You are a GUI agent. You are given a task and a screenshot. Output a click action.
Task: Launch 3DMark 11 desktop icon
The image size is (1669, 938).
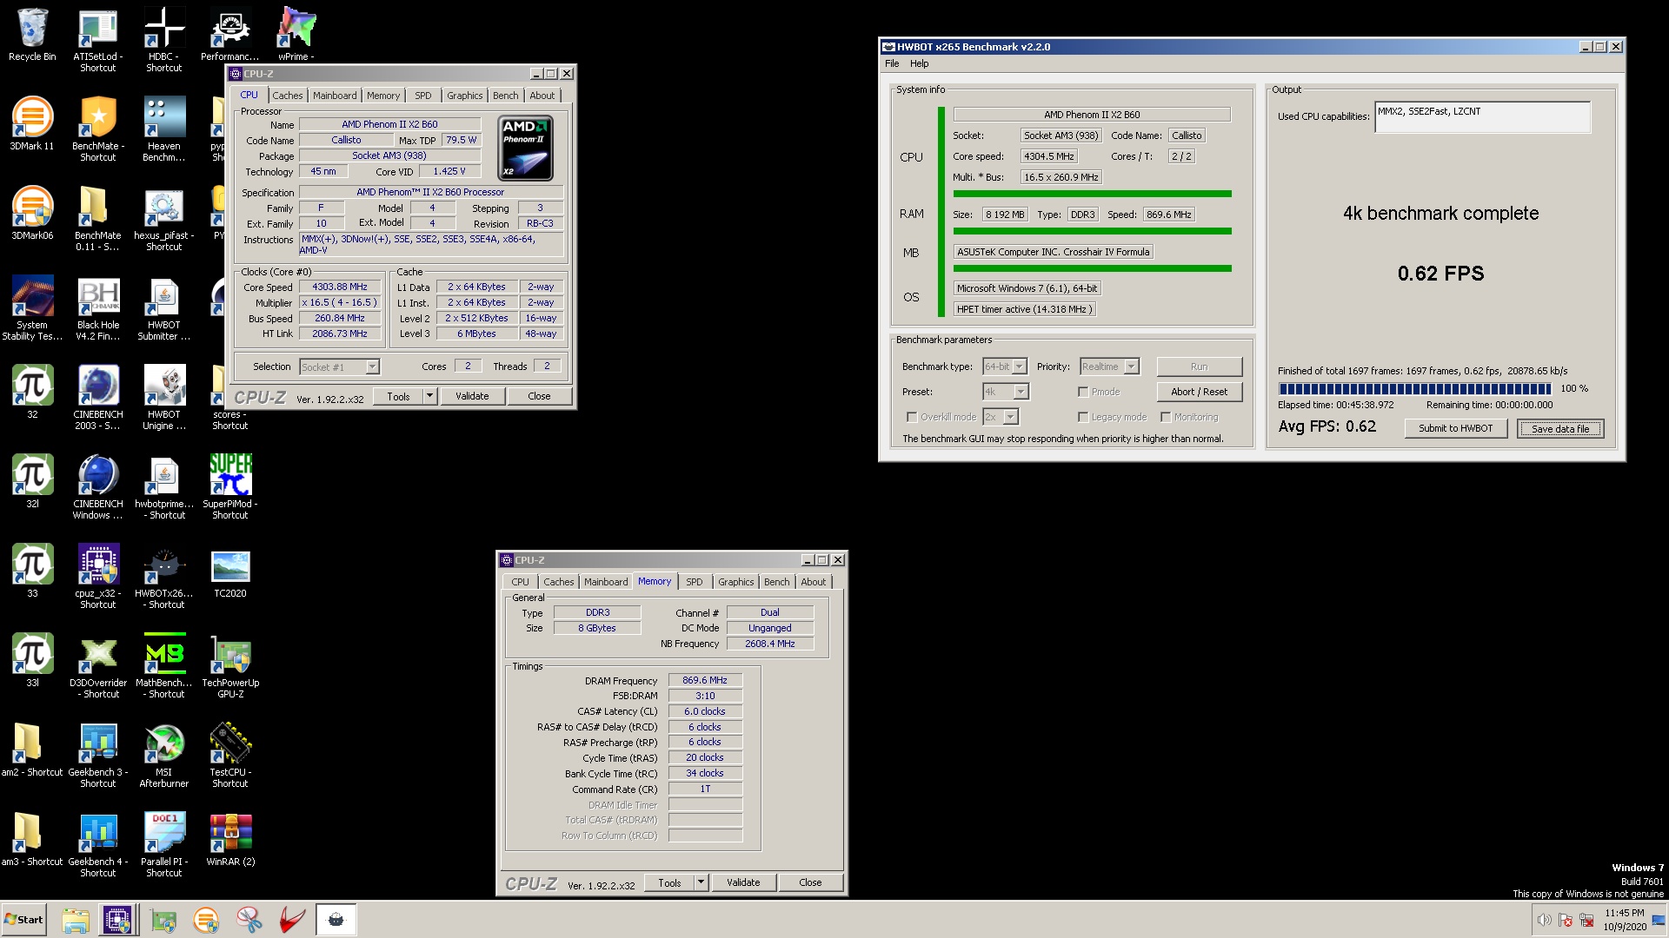(32, 124)
